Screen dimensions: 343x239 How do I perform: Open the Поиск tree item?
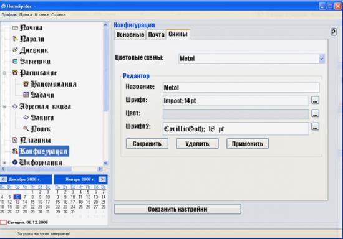click(x=41, y=129)
